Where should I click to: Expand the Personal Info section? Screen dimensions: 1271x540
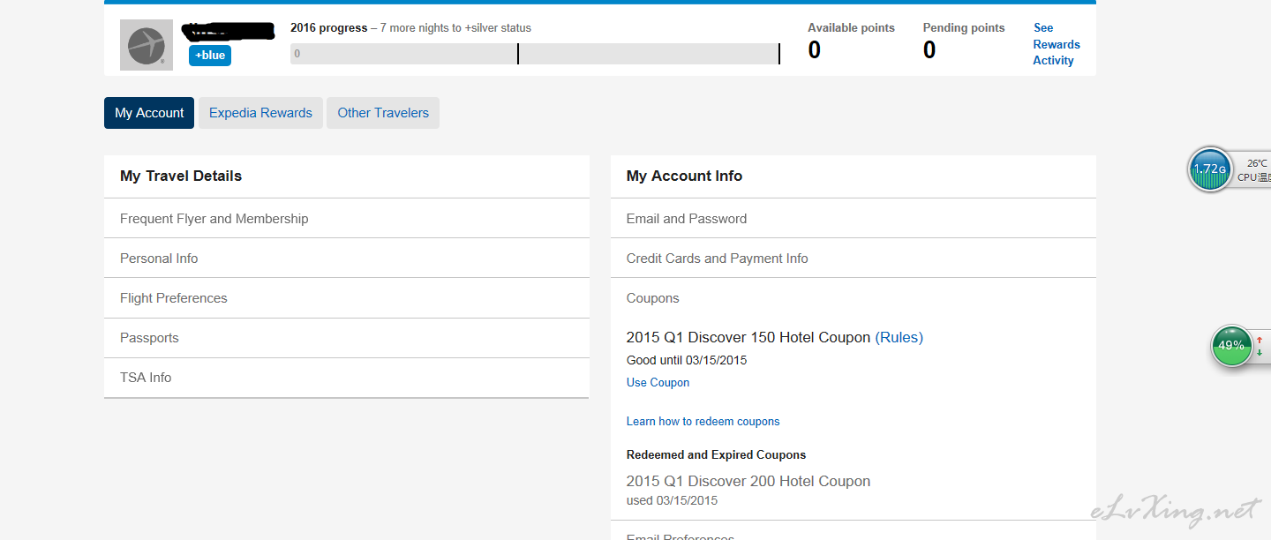coord(347,259)
